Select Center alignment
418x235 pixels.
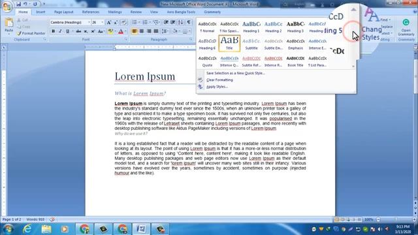[x=142, y=31]
